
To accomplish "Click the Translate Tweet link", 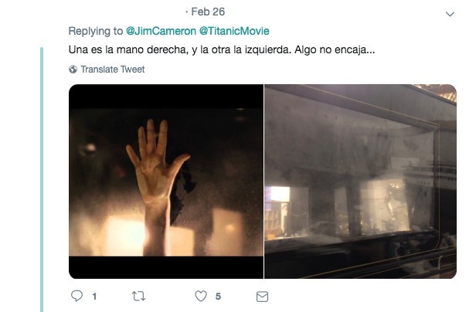I will 113,70.
